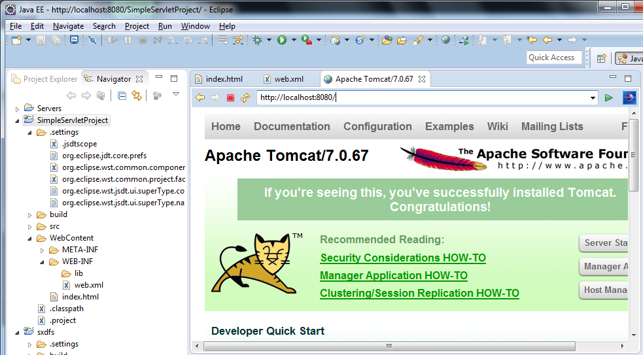Select the Java EE perspective button
The width and height of the screenshot is (643, 355).
629,58
